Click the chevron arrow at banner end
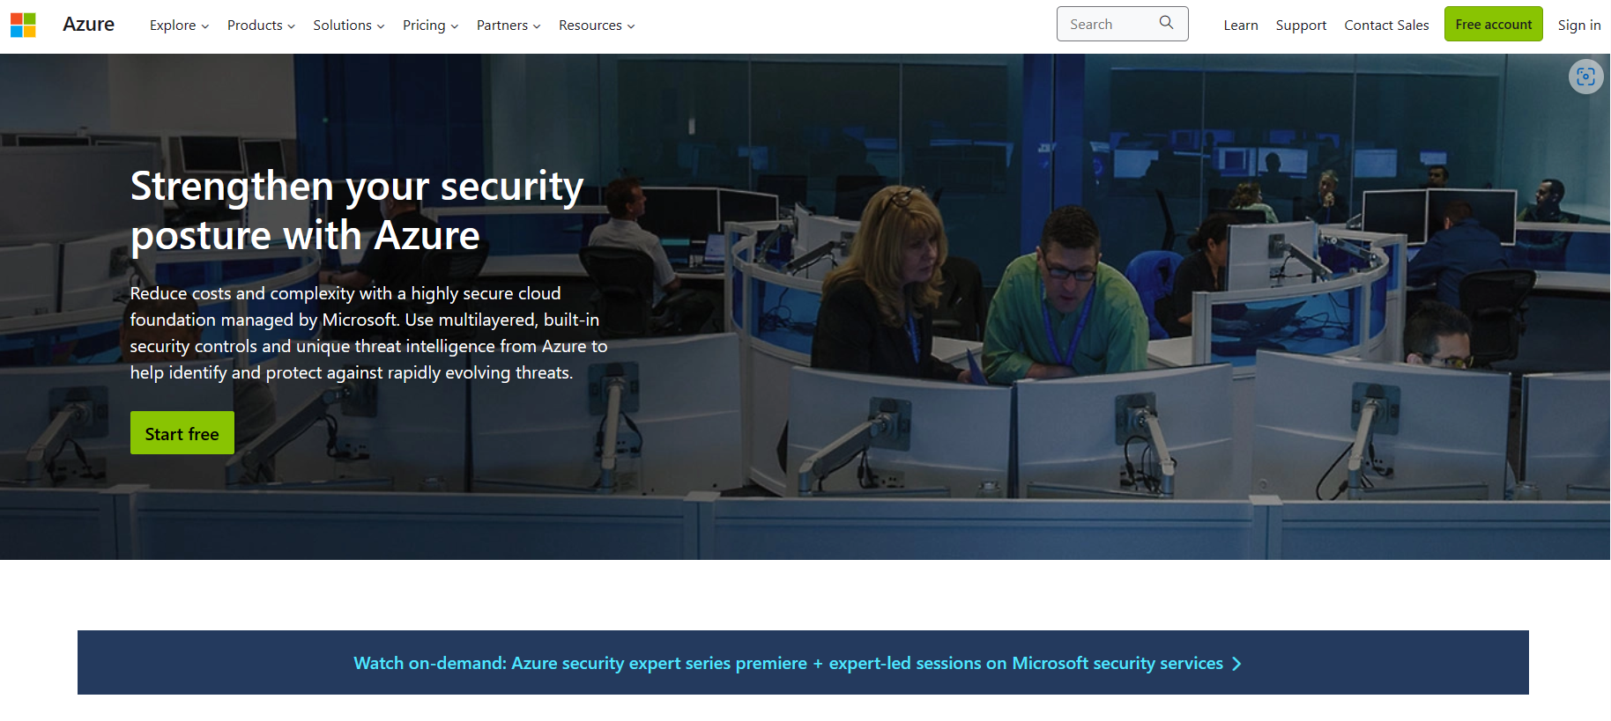Screen dimensions: 1611x721 point(1236,664)
